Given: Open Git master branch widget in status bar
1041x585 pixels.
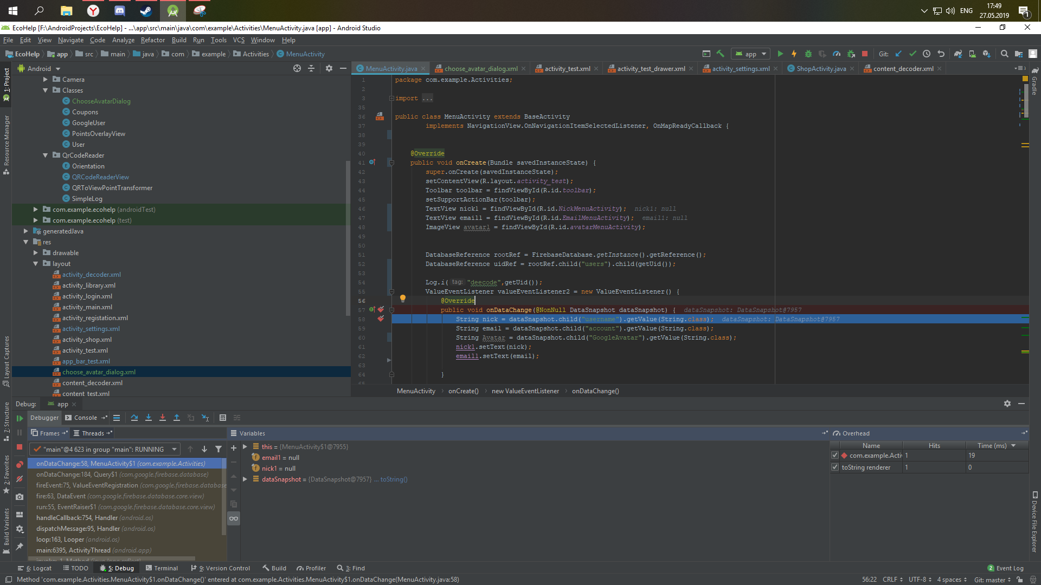Looking at the screenshot, I should [x=992, y=580].
